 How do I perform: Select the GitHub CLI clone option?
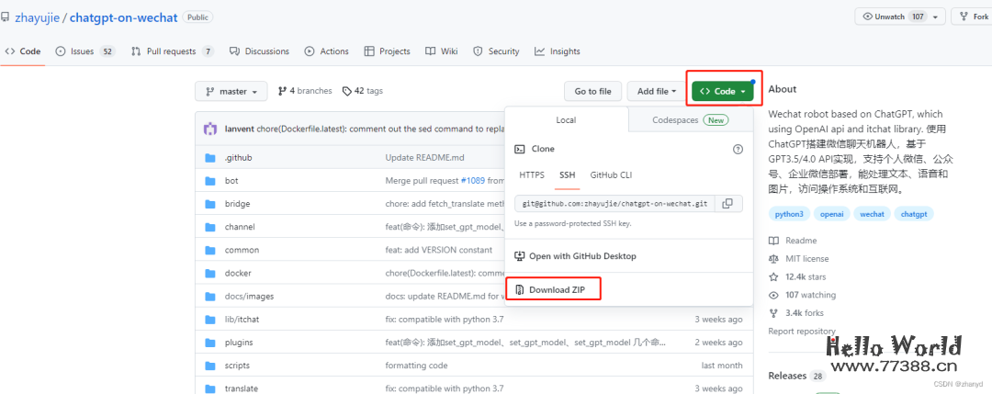pyautogui.click(x=611, y=175)
